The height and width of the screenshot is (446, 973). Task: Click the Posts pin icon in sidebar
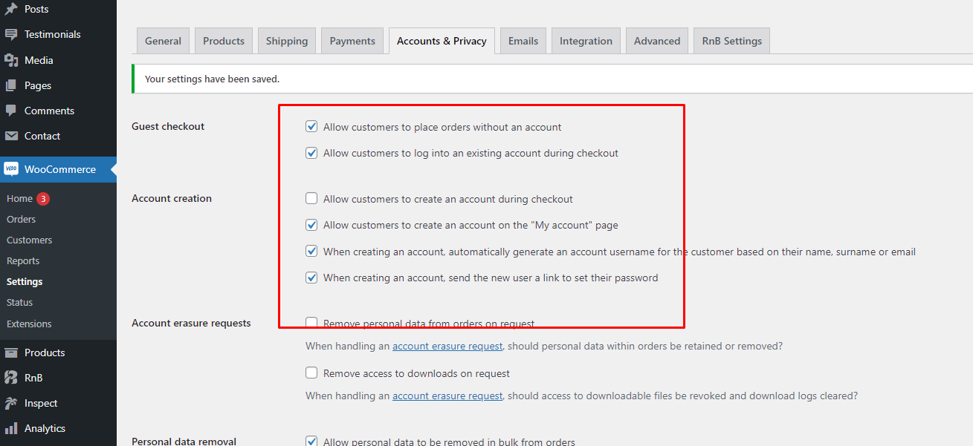pos(11,9)
